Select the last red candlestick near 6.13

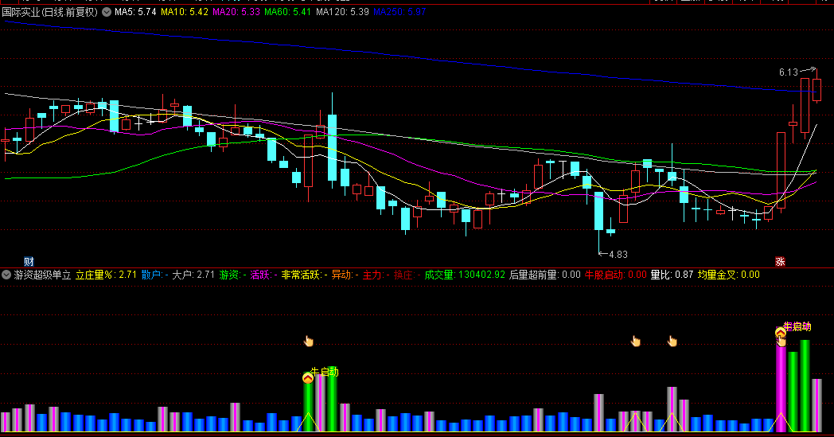[x=816, y=88]
